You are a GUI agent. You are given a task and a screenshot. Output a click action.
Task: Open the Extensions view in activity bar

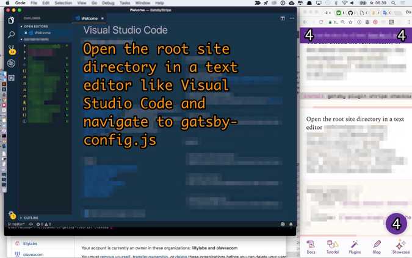pyautogui.click(x=11, y=78)
